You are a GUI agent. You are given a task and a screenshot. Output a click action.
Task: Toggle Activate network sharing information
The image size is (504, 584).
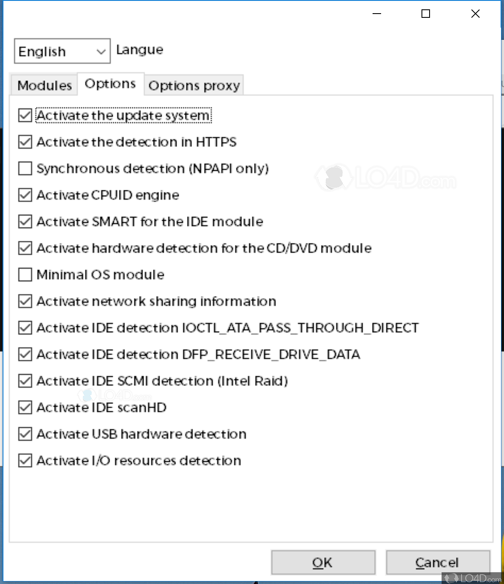pyautogui.click(x=25, y=301)
